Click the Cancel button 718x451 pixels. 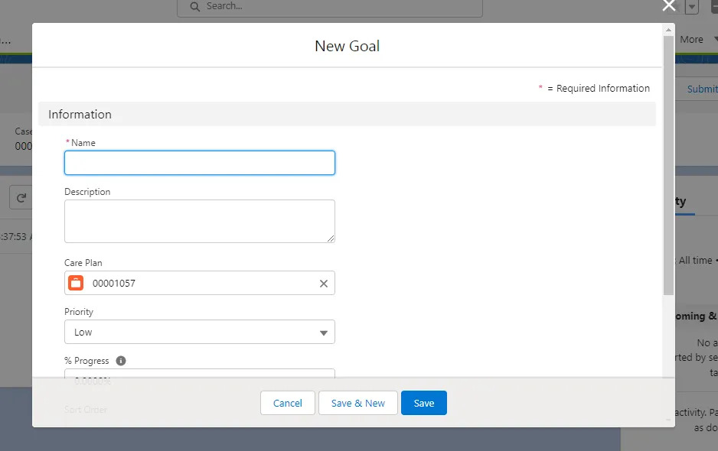click(x=288, y=403)
